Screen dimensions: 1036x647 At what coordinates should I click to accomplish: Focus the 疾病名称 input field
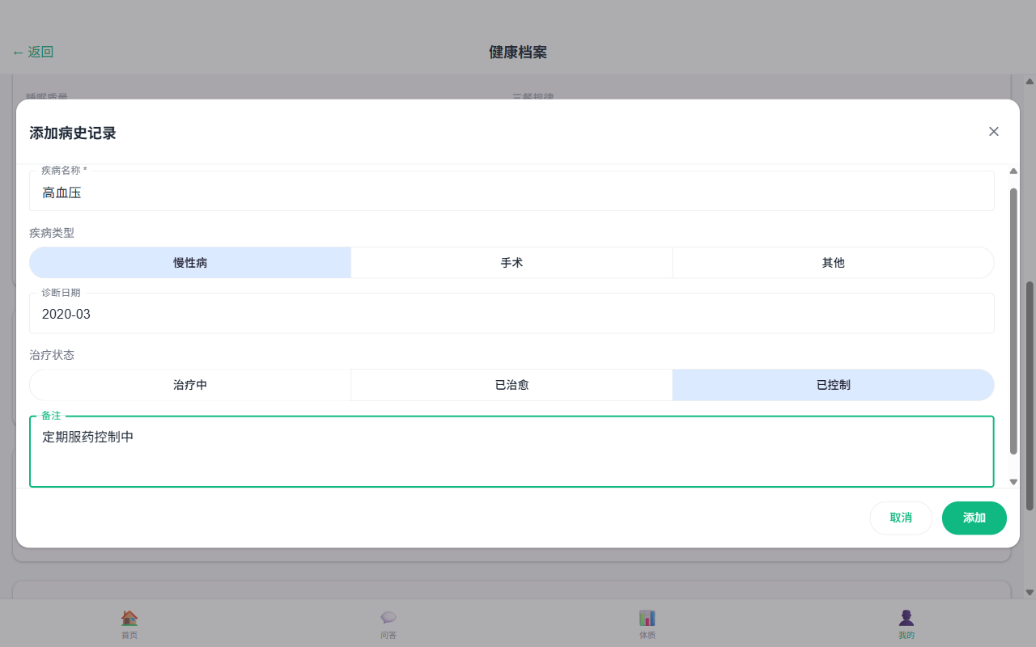[x=512, y=193]
